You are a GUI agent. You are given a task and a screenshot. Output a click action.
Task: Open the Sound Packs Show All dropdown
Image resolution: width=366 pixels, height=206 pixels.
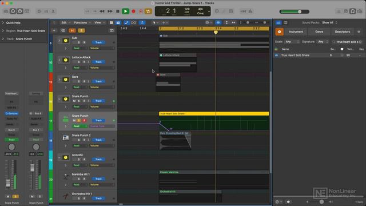tap(329, 23)
